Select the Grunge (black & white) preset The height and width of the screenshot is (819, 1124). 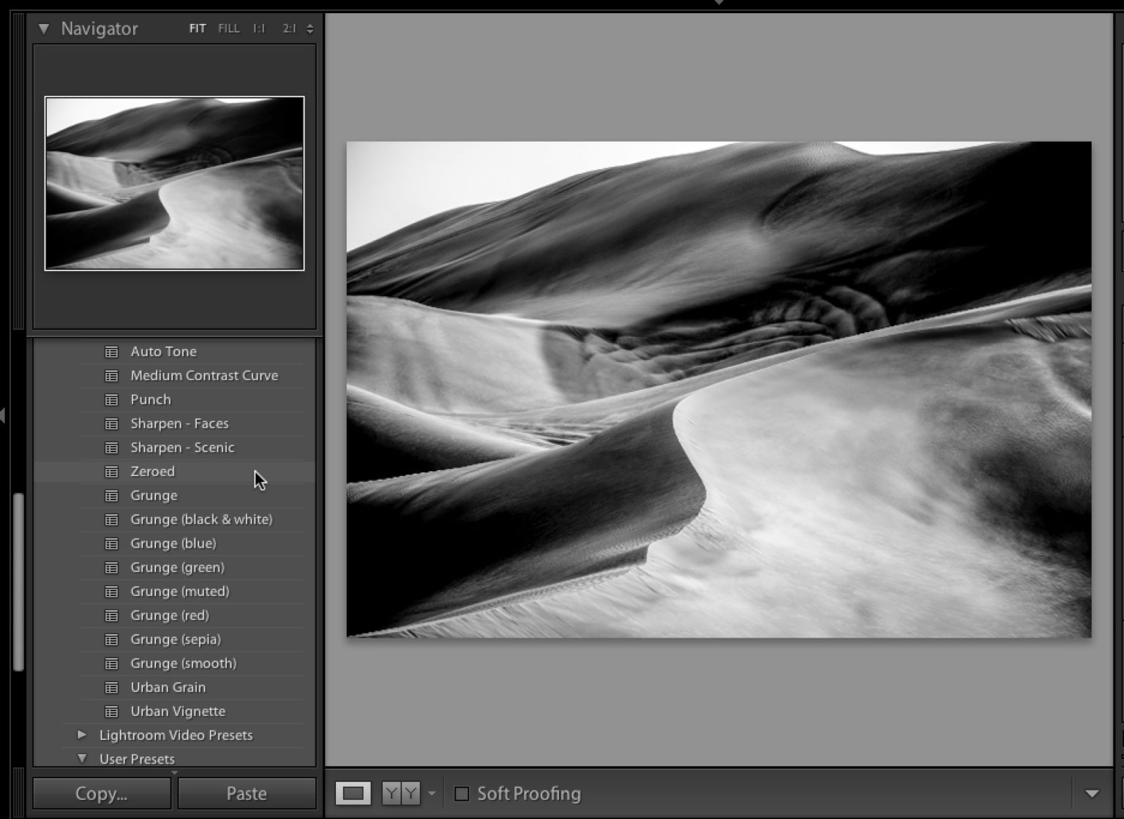(x=201, y=519)
